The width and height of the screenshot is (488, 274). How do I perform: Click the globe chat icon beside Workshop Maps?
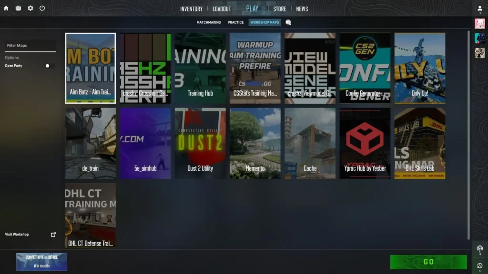click(288, 22)
